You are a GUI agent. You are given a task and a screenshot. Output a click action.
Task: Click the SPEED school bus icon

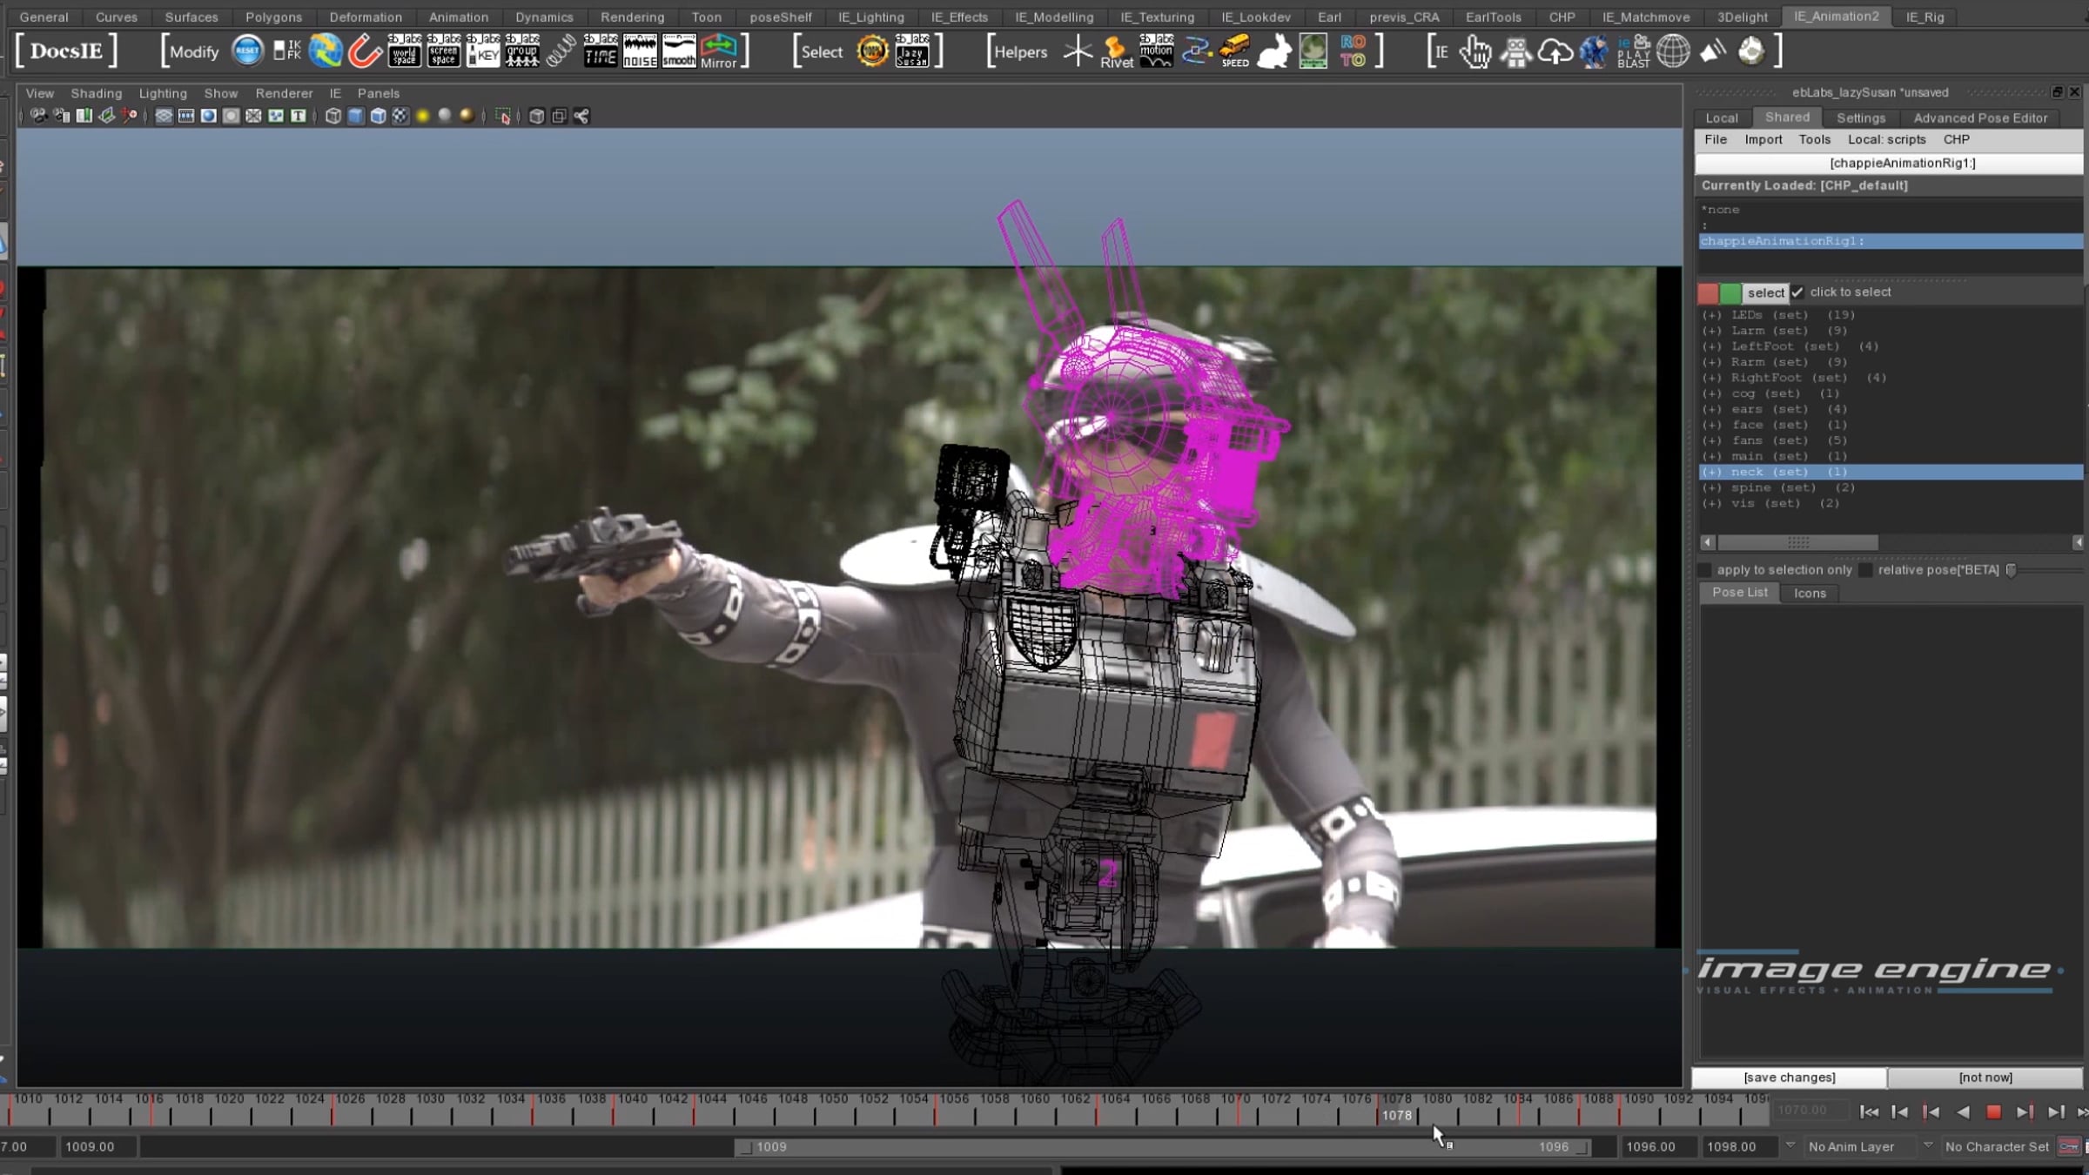tap(1235, 51)
